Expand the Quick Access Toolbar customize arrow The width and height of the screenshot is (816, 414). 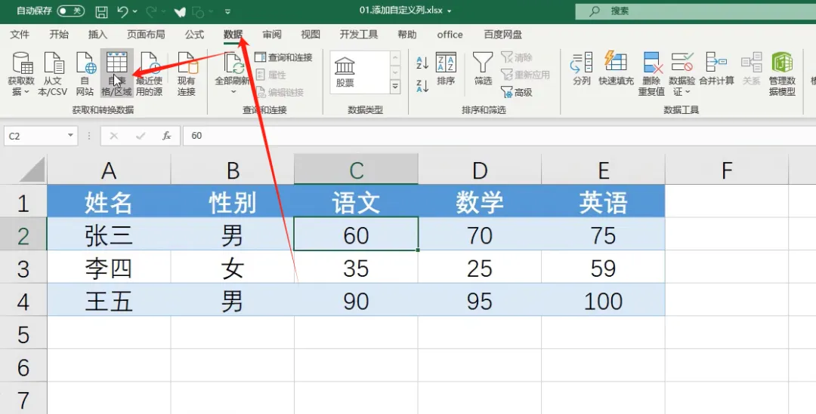[x=228, y=11]
